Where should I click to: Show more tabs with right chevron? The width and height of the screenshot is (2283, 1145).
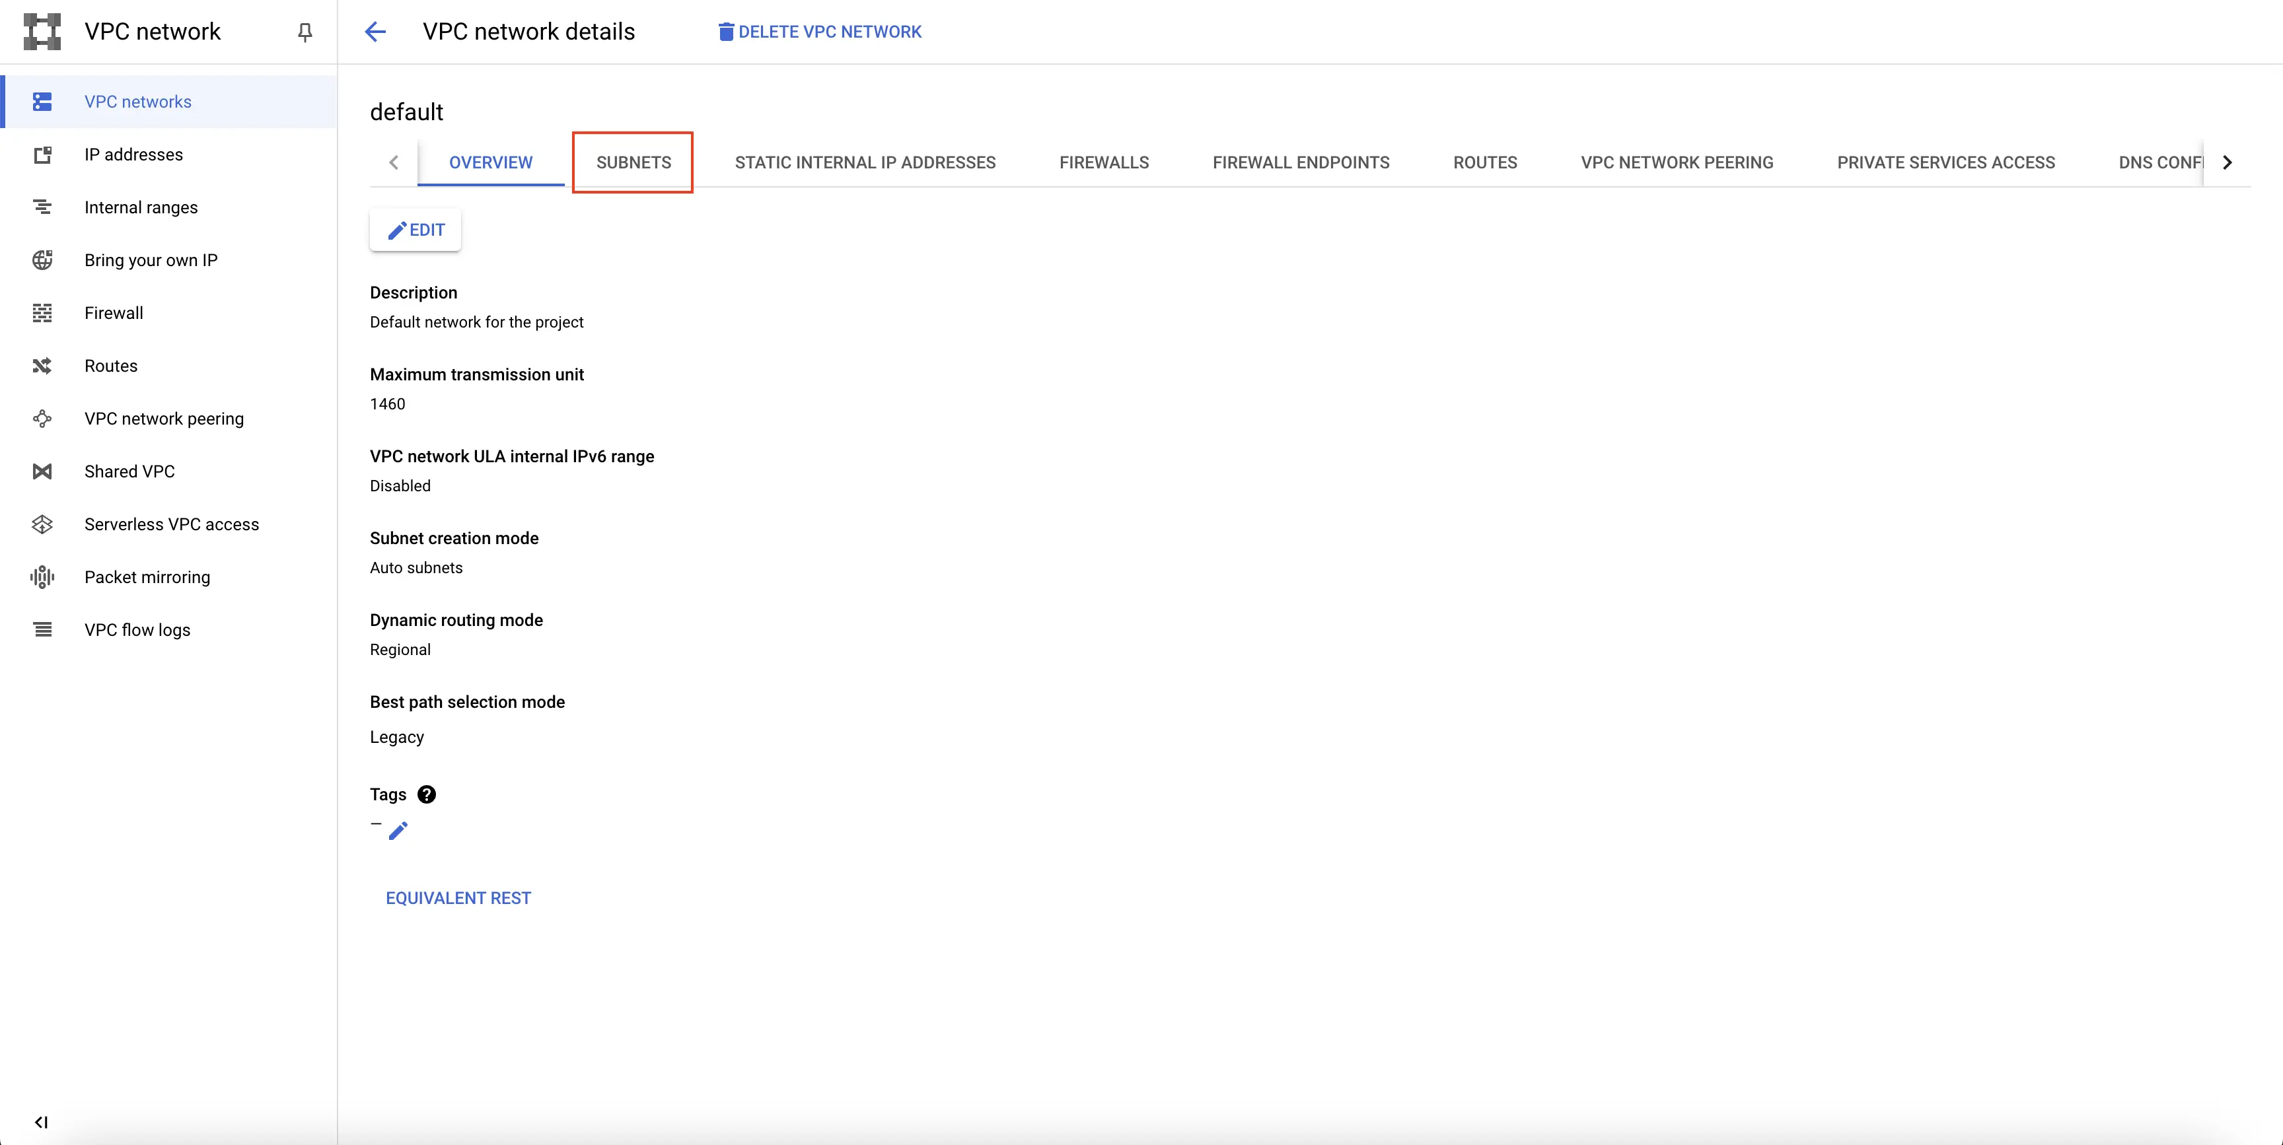click(2227, 162)
